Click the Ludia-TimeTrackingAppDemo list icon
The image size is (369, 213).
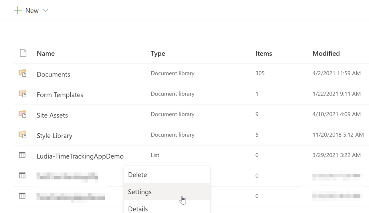click(22, 155)
